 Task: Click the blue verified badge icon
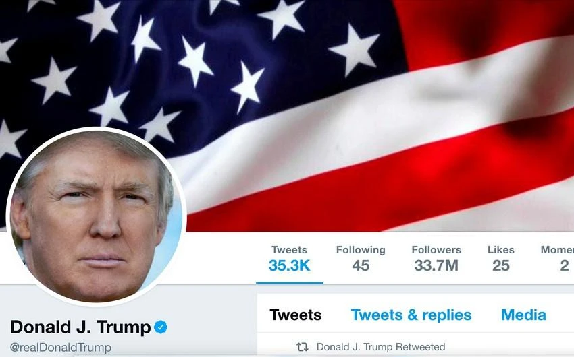click(x=161, y=327)
